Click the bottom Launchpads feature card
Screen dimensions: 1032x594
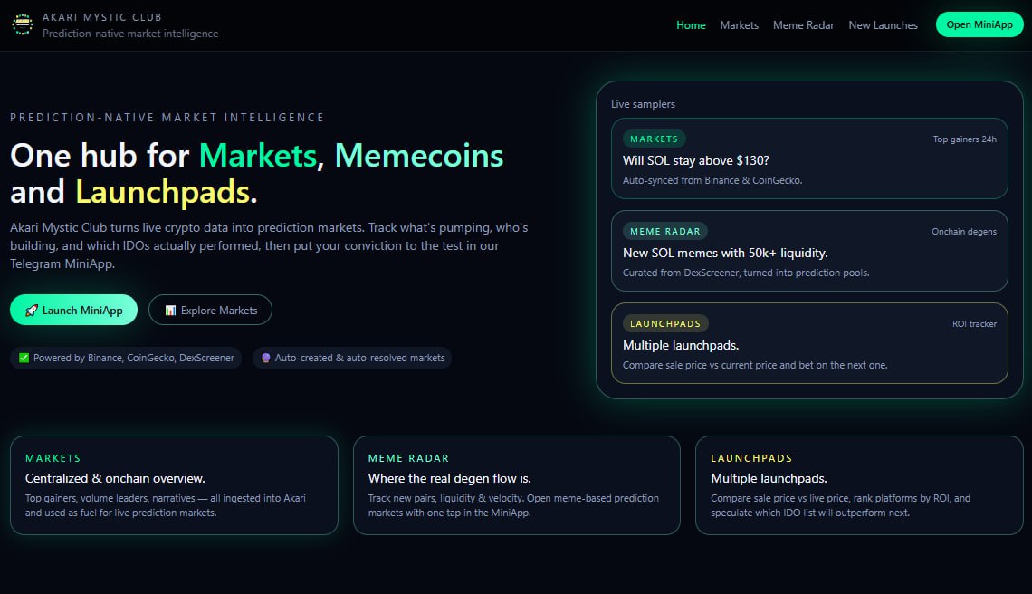pyautogui.click(x=858, y=485)
